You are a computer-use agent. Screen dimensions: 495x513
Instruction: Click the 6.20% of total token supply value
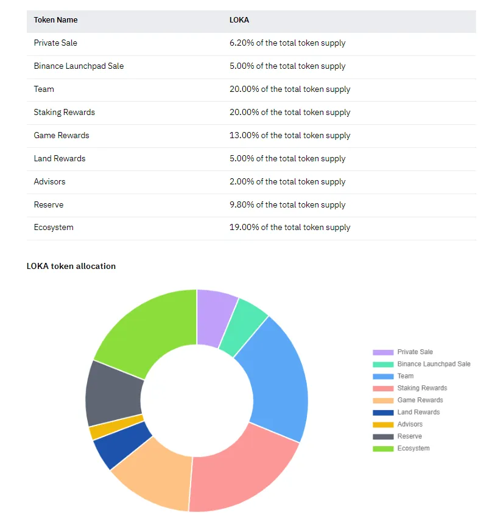click(287, 43)
